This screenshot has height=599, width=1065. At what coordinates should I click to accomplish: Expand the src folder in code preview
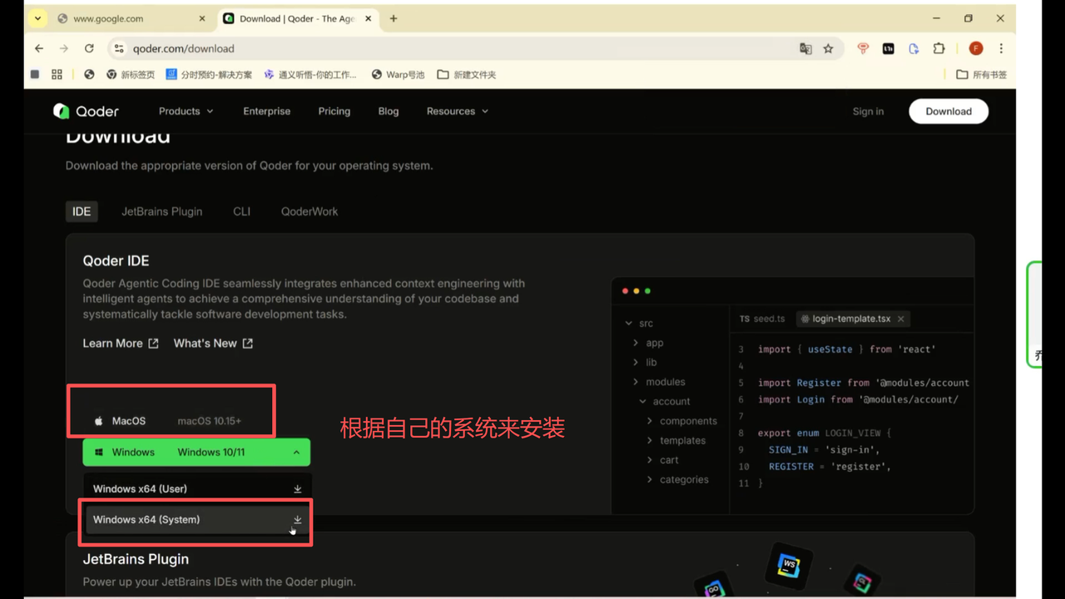coord(639,324)
